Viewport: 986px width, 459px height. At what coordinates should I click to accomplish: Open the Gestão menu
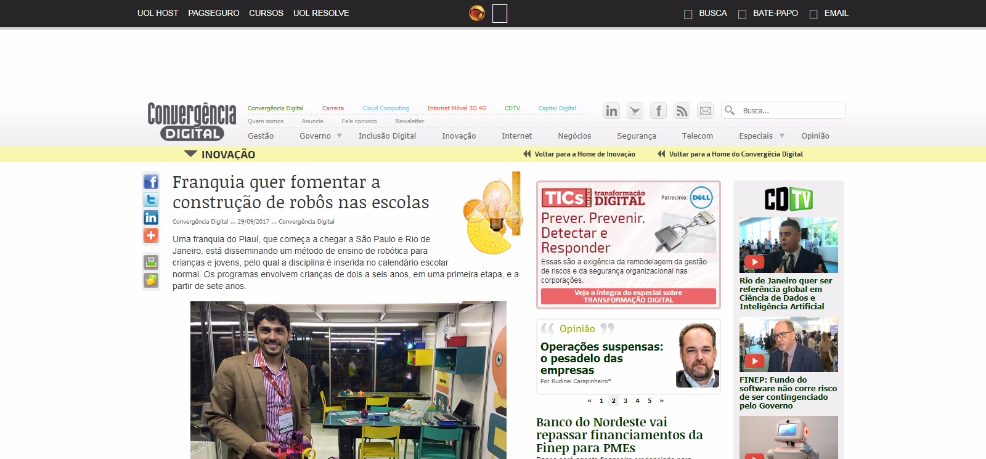click(x=261, y=136)
